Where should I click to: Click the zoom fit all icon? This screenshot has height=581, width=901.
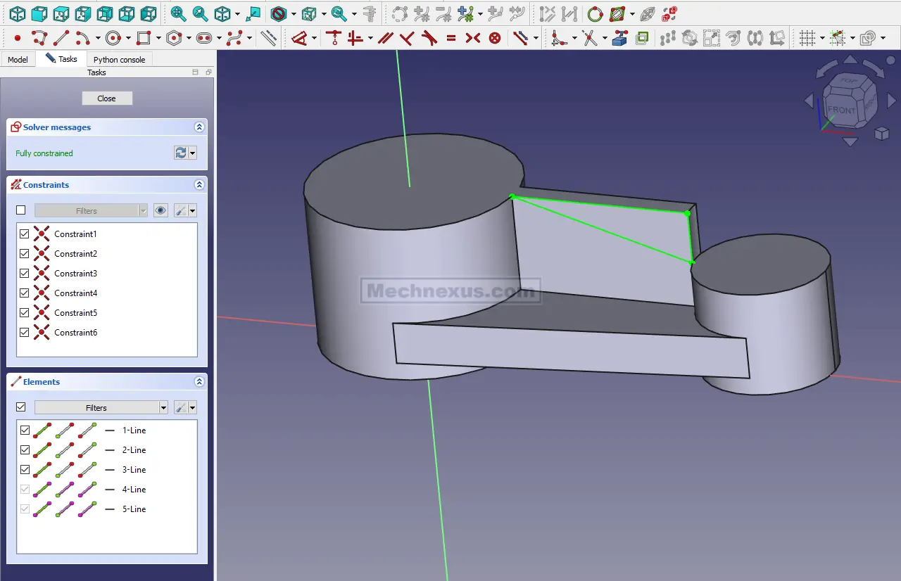(178, 13)
